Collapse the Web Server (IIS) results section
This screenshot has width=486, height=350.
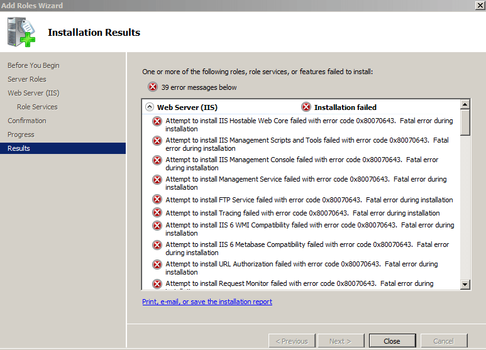click(x=150, y=107)
